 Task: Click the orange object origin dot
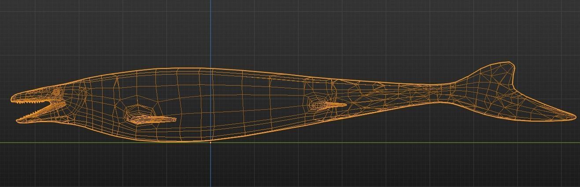211,142
